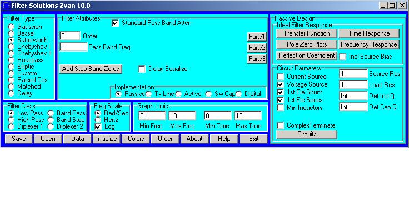Click the Min Time field
The height and width of the screenshot is (213, 409).
tap(218, 115)
